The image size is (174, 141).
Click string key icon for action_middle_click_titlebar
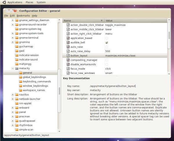(x=68, y=29)
